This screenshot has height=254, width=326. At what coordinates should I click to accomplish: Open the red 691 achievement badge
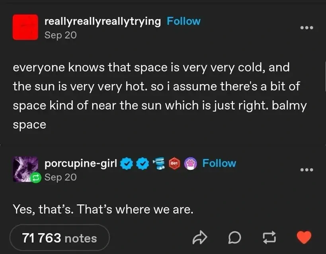click(174, 163)
